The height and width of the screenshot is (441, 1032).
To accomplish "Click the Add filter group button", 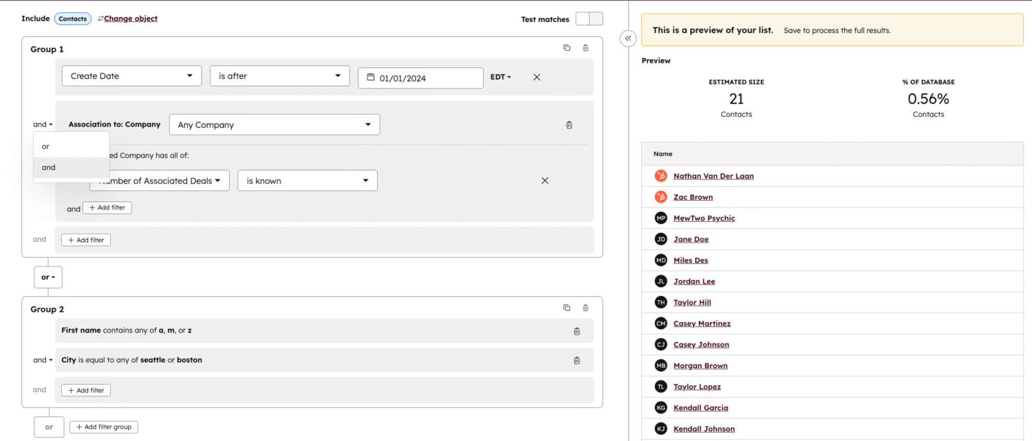I will (104, 427).
